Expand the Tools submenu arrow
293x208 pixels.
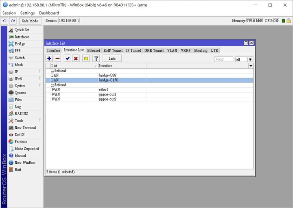tap(39, 120)
